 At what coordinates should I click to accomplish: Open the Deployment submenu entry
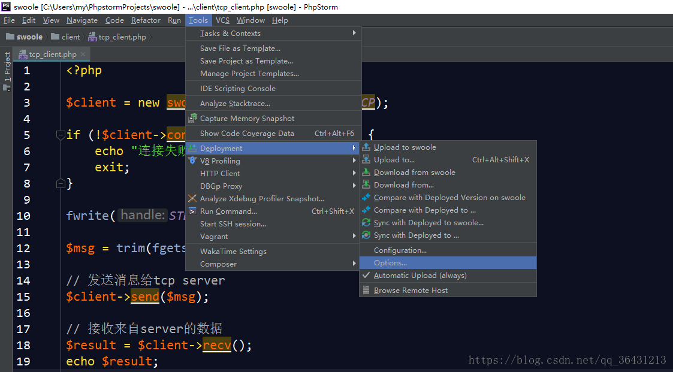tap(273, 148)
